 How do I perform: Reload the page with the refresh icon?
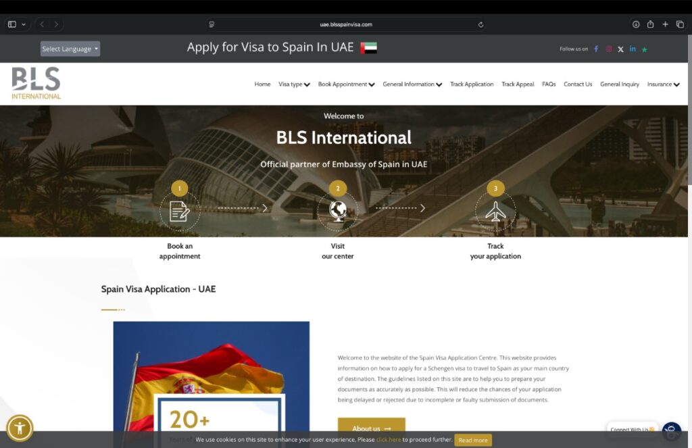[x=480, y=24]
